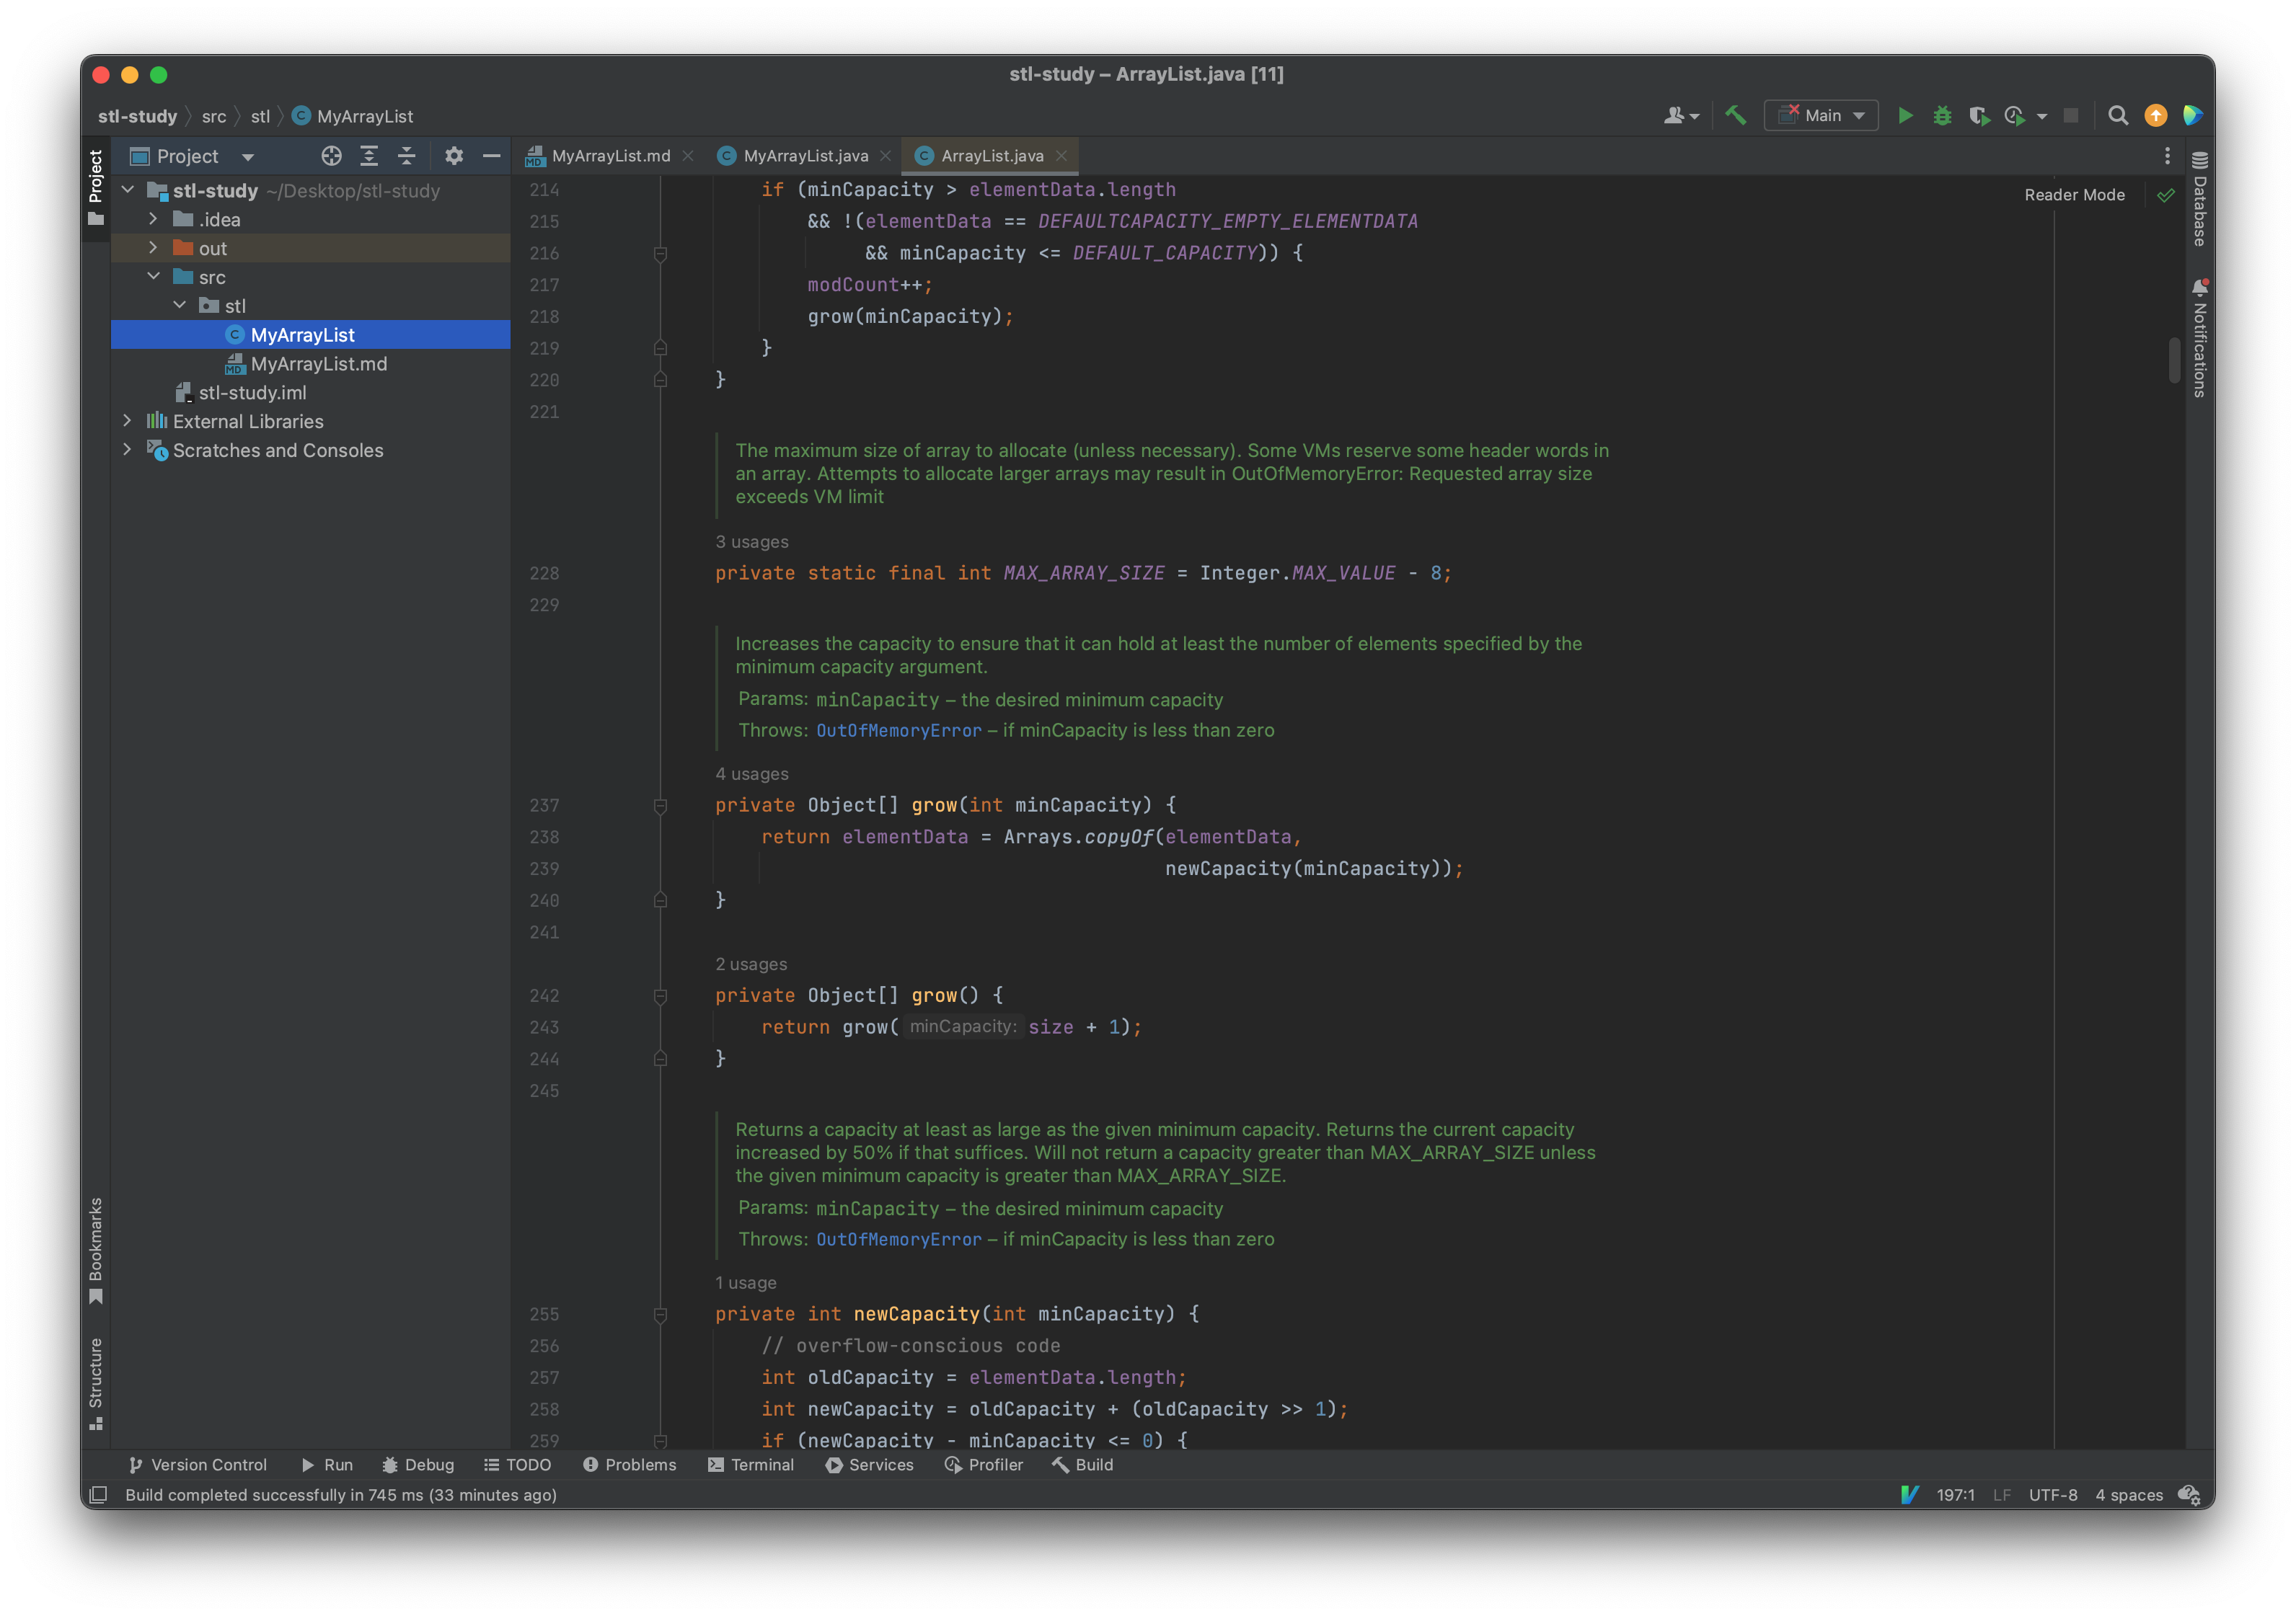
Task: Collapse the src folder
Action: click(153, 277)
